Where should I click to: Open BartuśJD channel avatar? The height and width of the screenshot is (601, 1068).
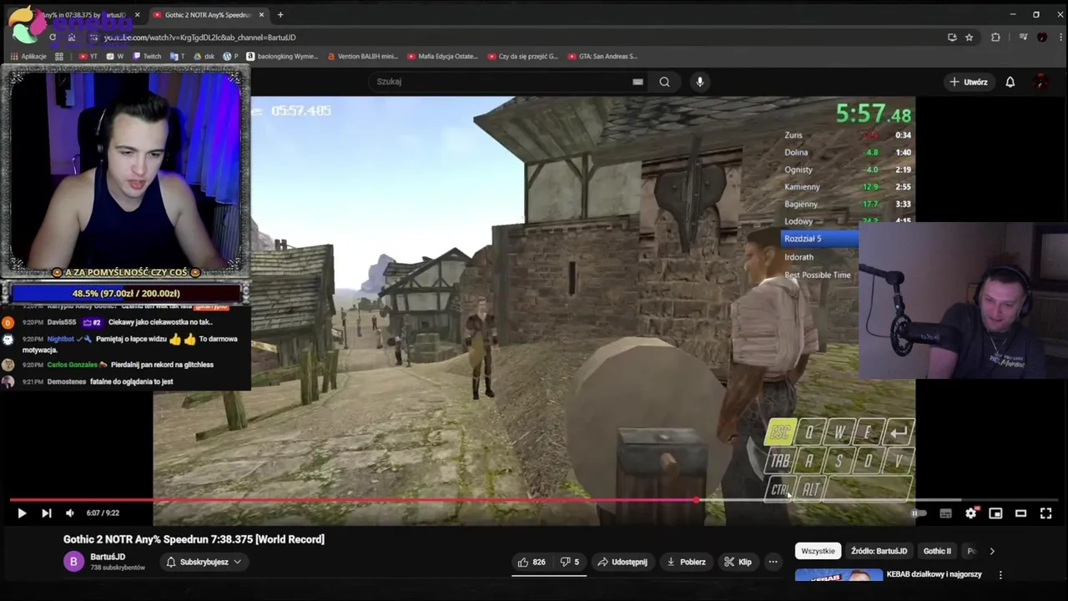point(73,562)
